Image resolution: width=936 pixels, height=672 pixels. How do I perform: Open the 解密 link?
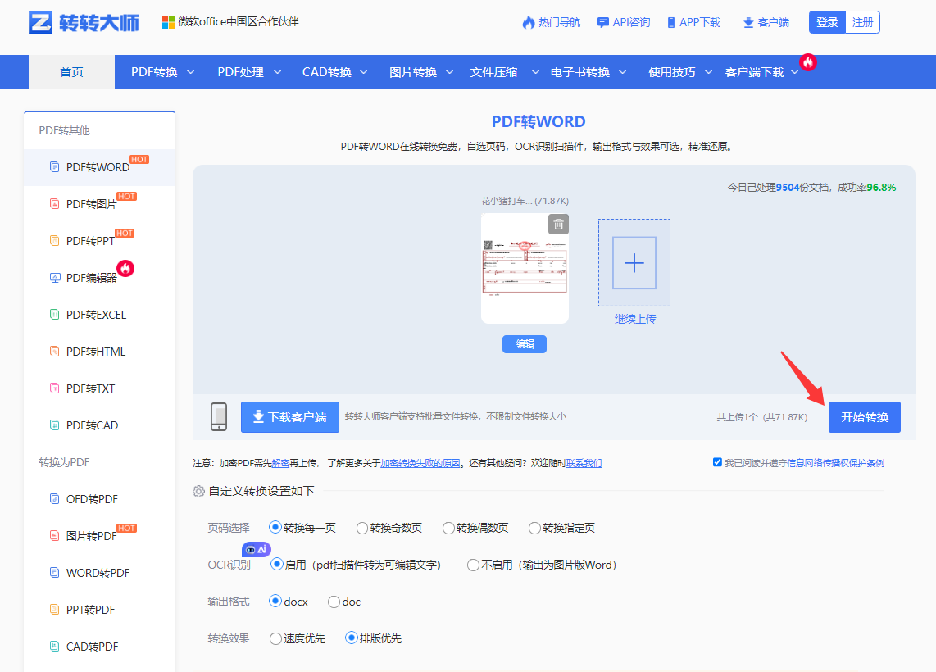(280, 463)
